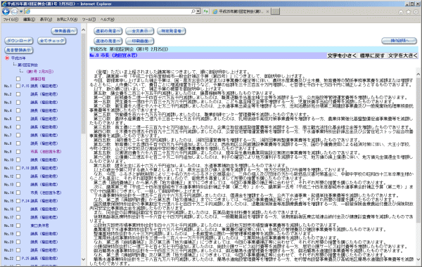Click the browser Forward arrow button

15,11
